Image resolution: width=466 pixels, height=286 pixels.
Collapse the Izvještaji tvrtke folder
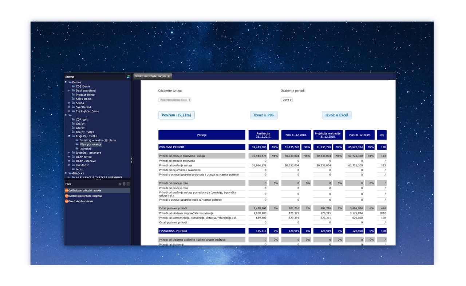69,136
